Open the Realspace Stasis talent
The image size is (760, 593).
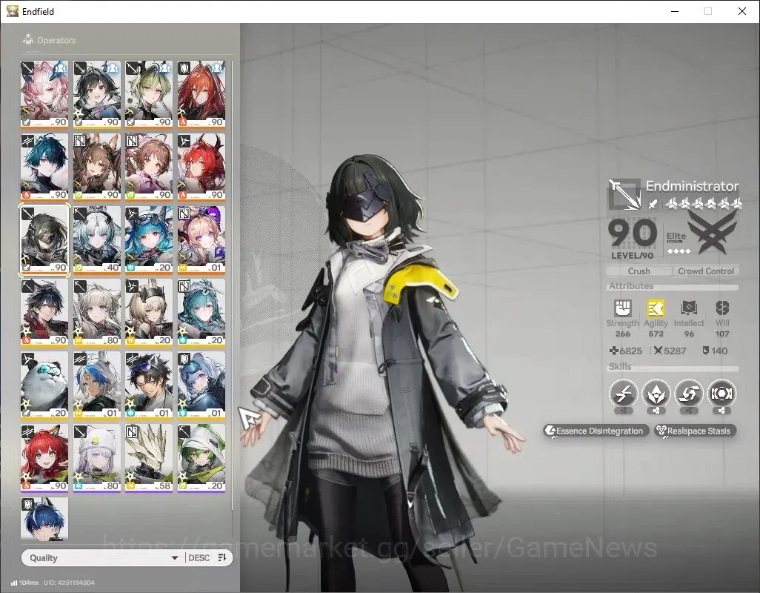pyautogui.click(x=695, y=431)
